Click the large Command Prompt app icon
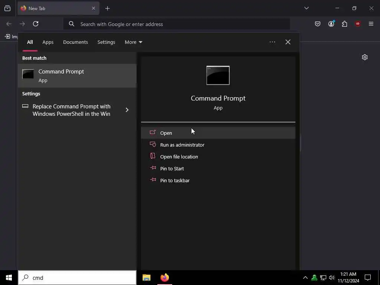This screenshot has width=380, height=285. pyautogui.click(x=218, y=75)
